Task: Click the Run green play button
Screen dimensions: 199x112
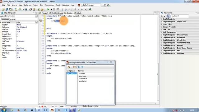Action: tap(48, 9)
